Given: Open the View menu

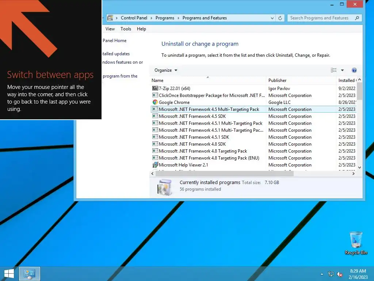Looking at the screenshot, I should point(110,29).
